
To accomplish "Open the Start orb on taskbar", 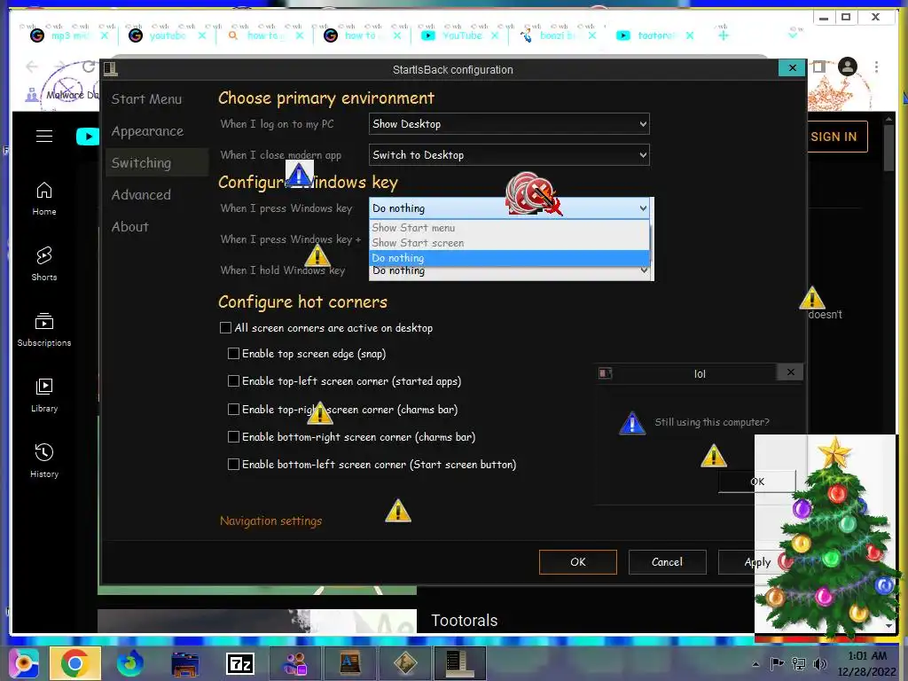I will tap(23, 663).
